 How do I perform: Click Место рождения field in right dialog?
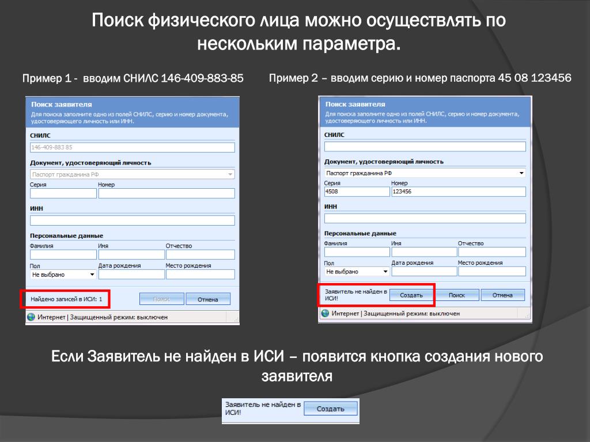point(492,272)
